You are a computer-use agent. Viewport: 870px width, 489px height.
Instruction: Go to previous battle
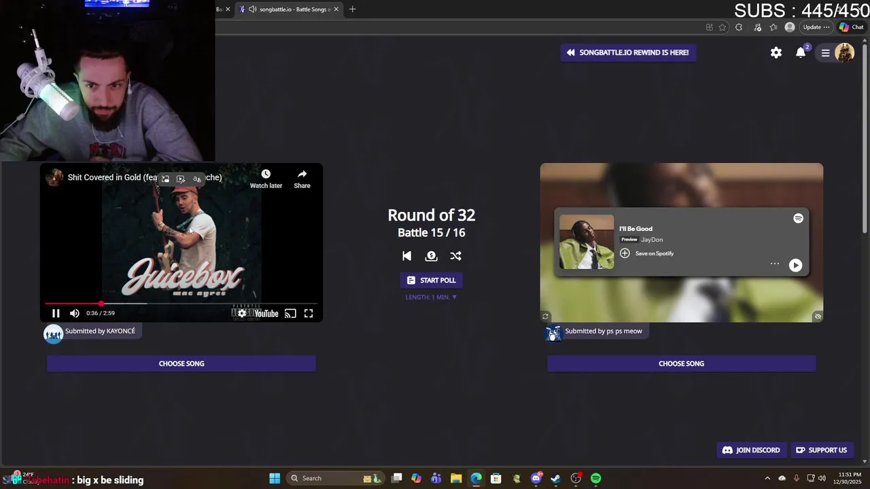click(x=406, y=256)
